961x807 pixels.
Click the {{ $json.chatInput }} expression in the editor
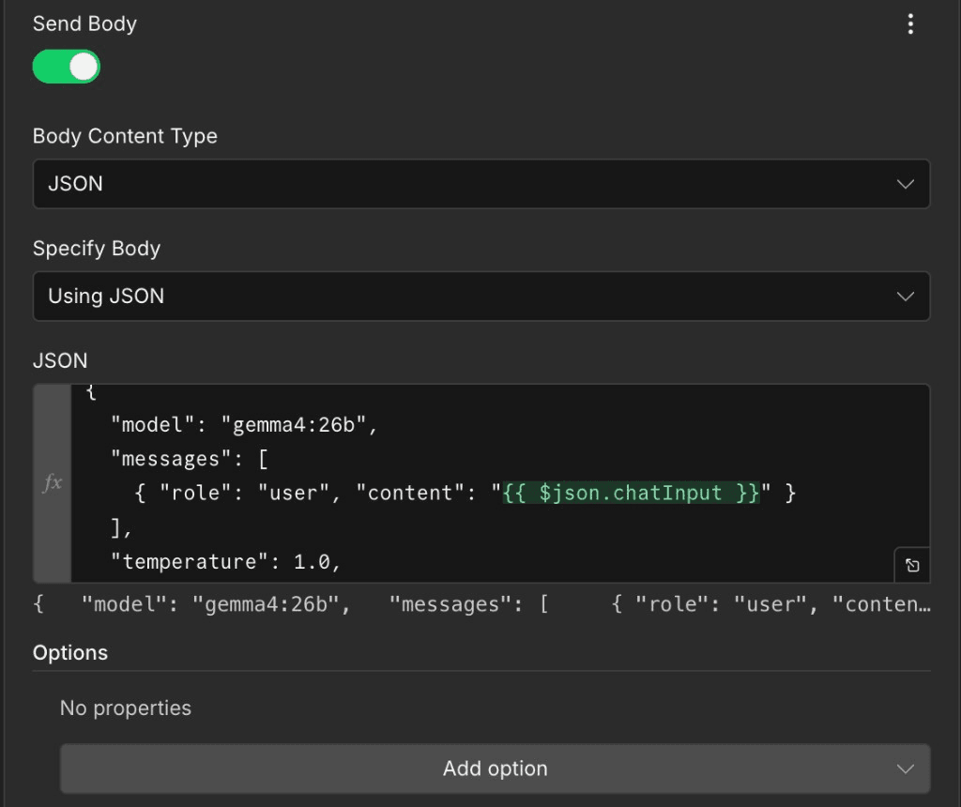pos(632,493)
